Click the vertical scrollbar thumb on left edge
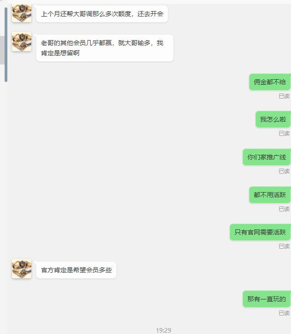The height and width of the screenshot is (334, 291). pyautogui.click(x=6, y=45)
